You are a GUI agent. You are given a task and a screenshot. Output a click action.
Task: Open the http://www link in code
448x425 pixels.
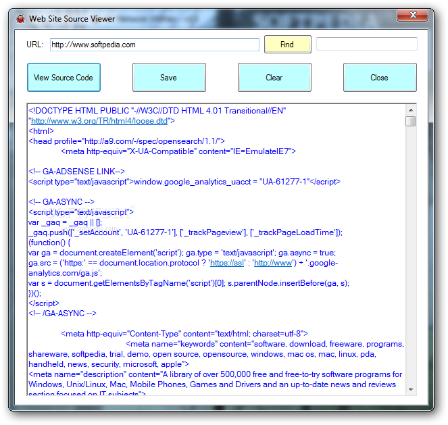coord(273,263)
